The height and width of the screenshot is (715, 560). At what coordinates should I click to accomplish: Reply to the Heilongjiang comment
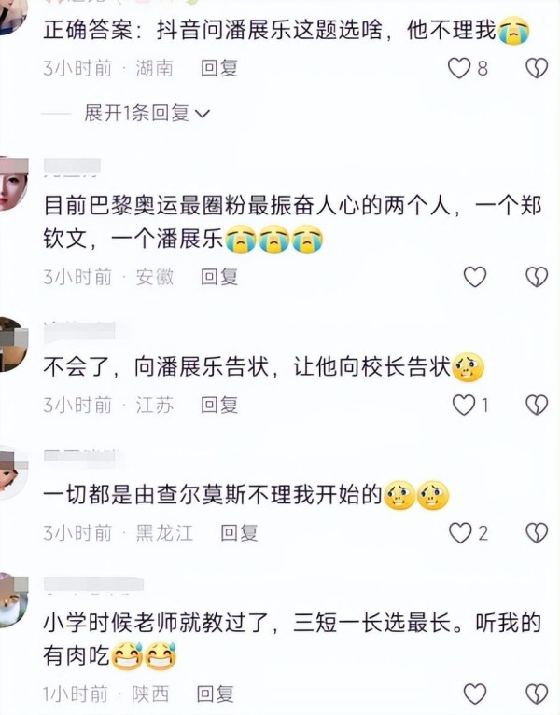point(239,532)
